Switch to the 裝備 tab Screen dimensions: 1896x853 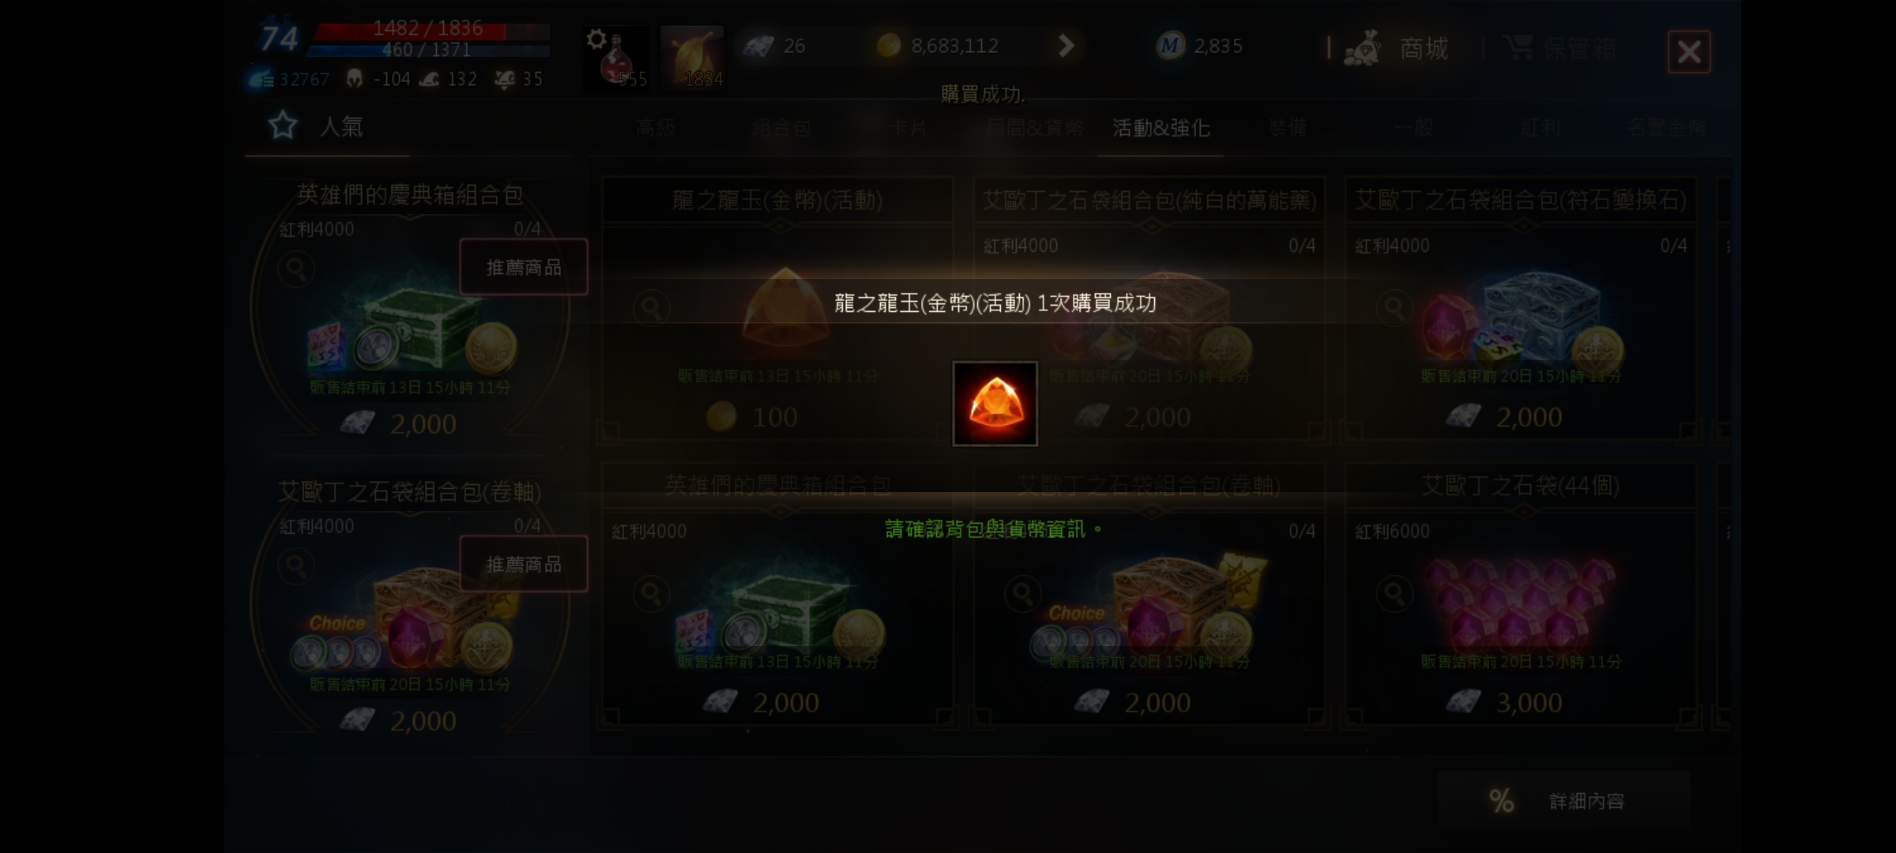(x=1287, y=128)
